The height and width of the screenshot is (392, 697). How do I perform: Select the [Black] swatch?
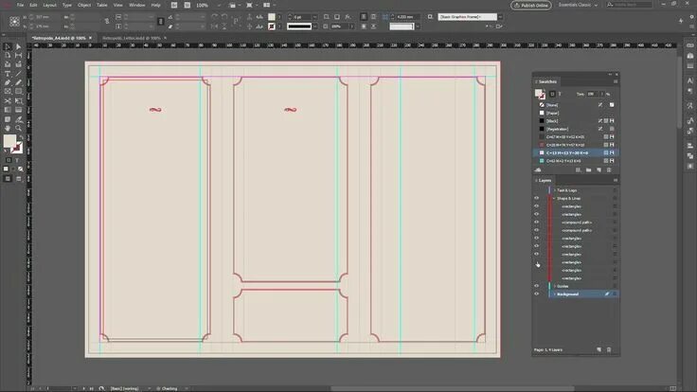[576, 121]
